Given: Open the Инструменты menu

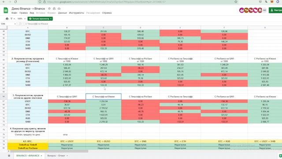Looking at the screenshot, I should (76, 13).
